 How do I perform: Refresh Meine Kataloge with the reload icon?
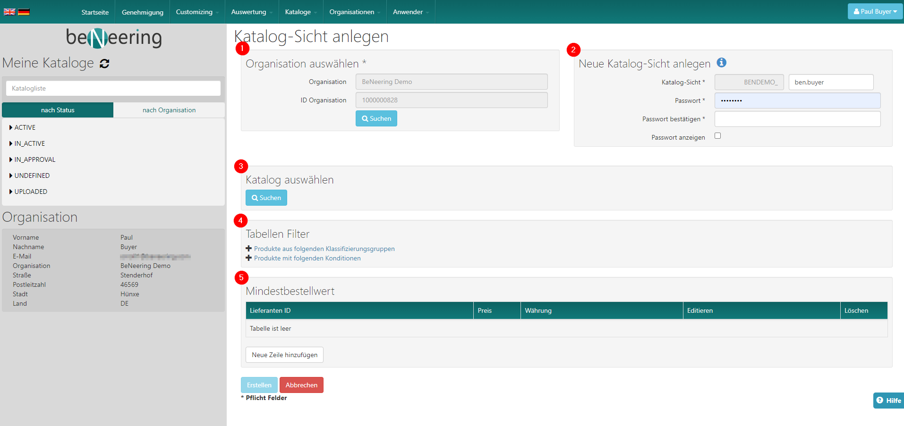[104, 64]
